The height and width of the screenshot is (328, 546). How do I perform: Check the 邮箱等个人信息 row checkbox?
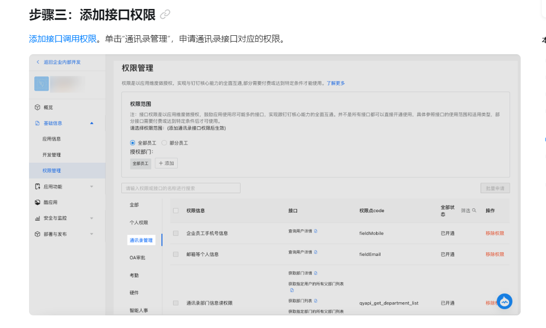(x=176, y=255)
